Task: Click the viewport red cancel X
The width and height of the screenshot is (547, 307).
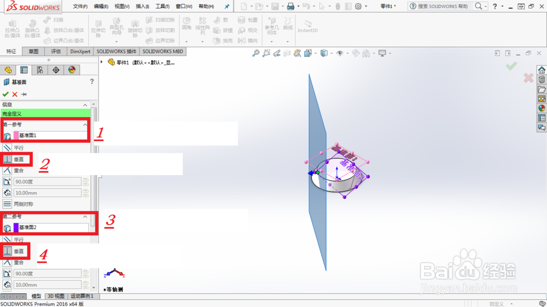Action: pyautogui.click(x=528, y=78)
